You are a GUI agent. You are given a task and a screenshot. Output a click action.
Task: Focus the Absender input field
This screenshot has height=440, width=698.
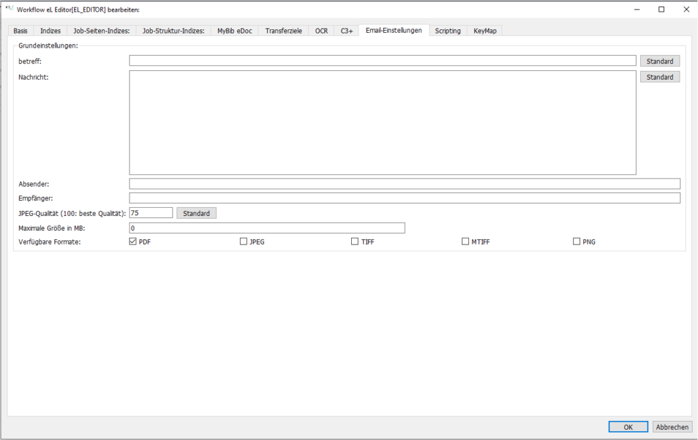click(405, 184)
